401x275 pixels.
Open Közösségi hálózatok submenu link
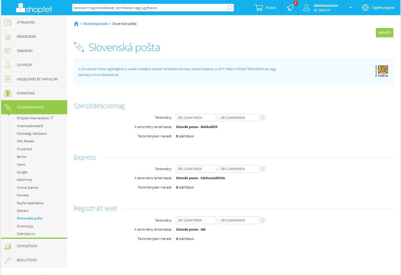click(32, 134)
